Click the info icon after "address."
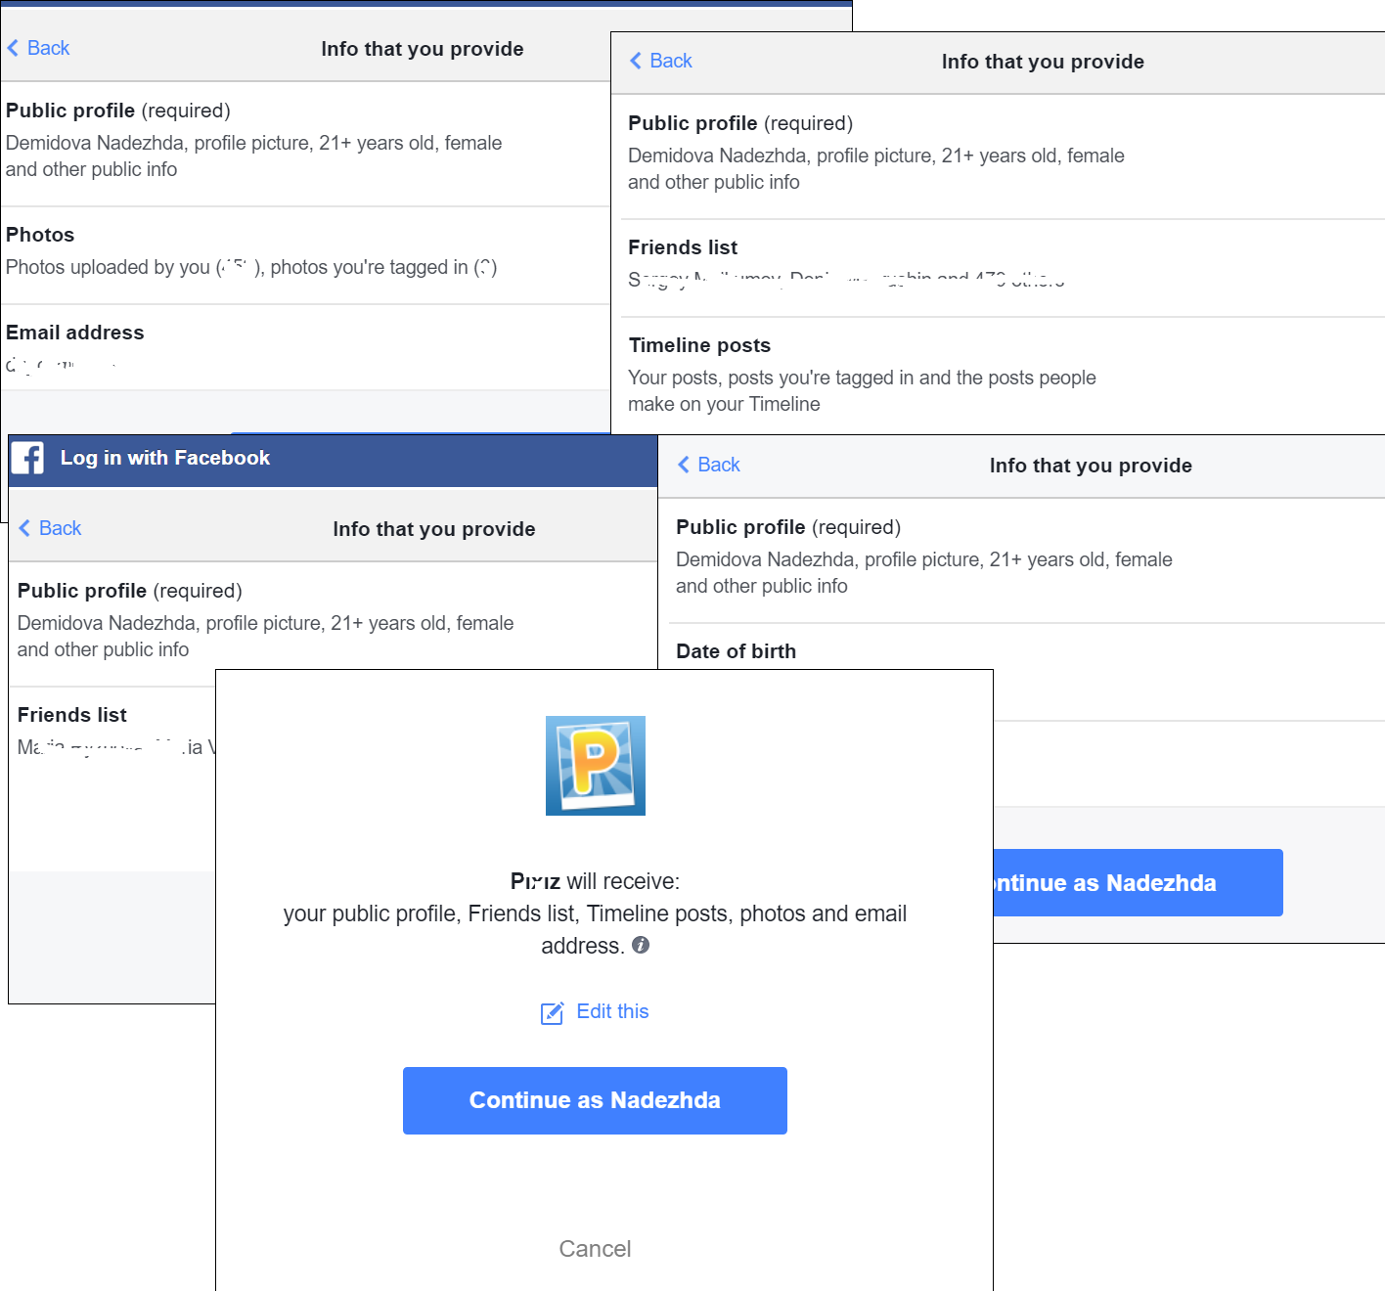Image resolution: width=1385 pixels, height=1291 pixels. pyautogui.click(x=641, y=945)
